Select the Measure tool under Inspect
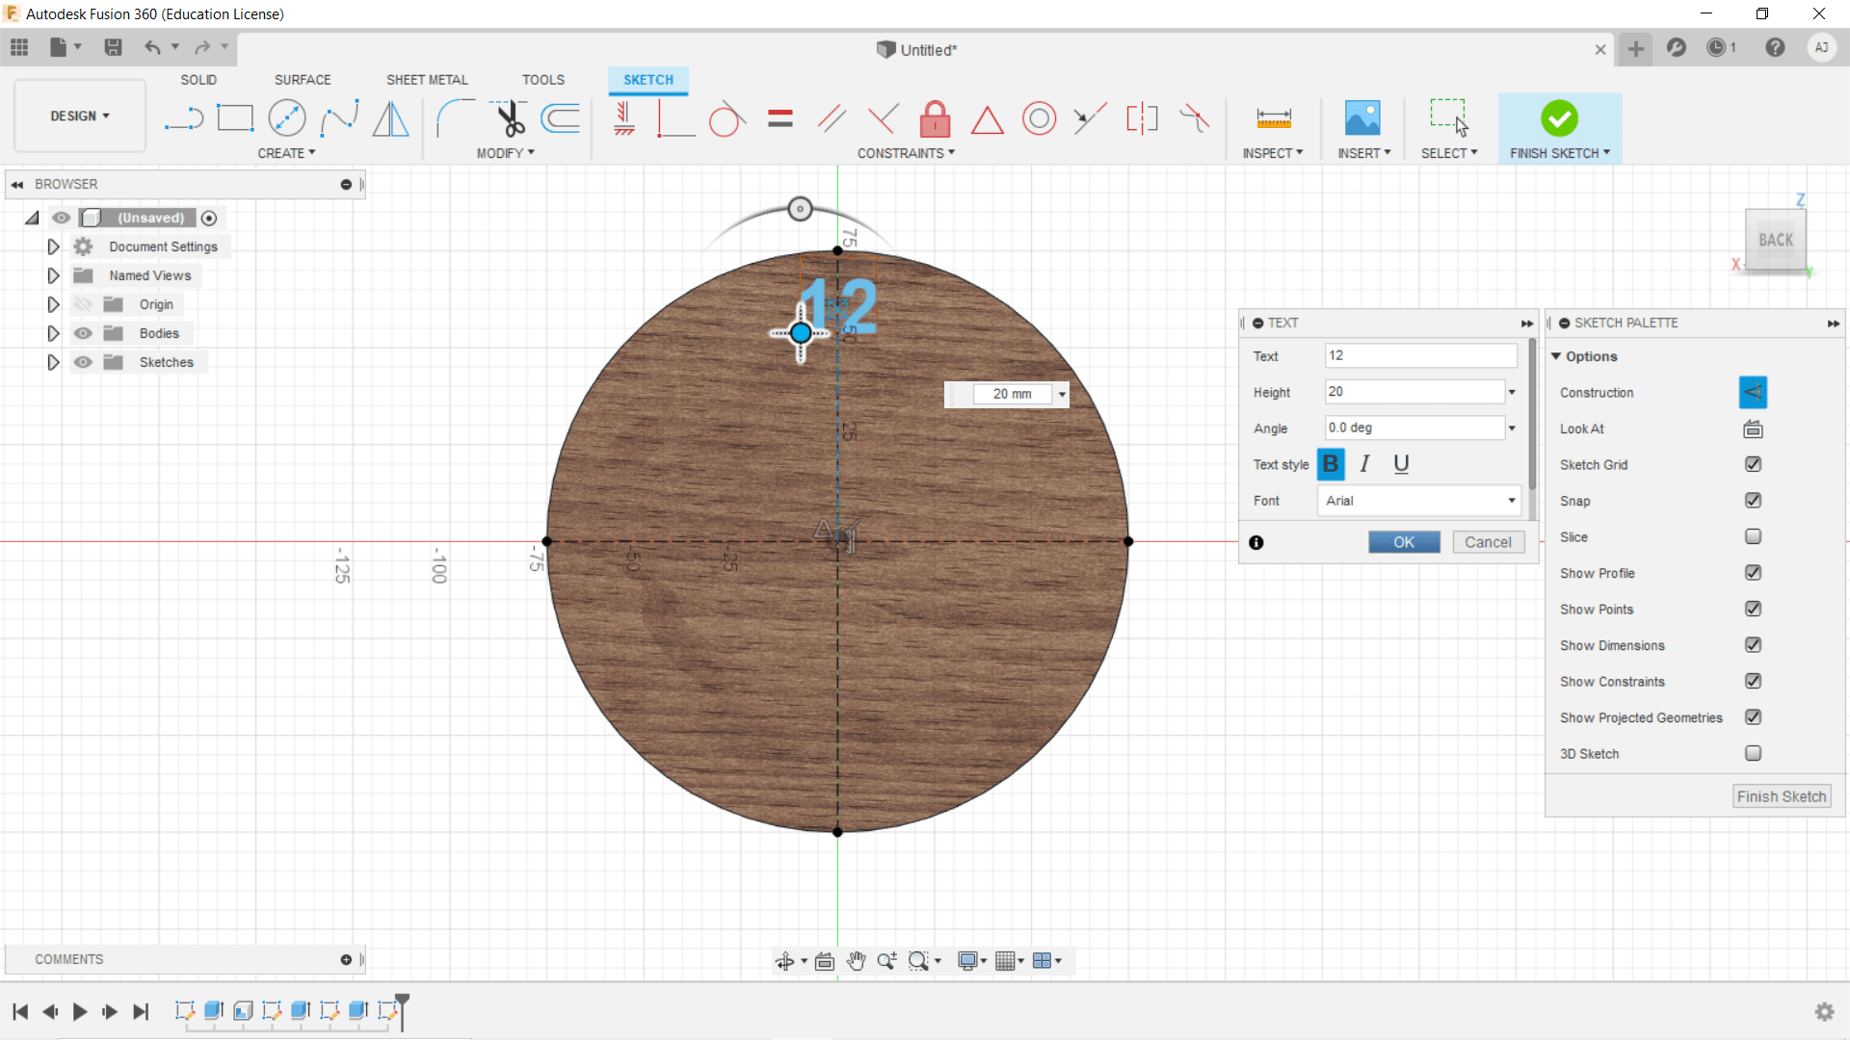The image size is (1850, 1040). pyautogui.click(x=1273, y=118)
